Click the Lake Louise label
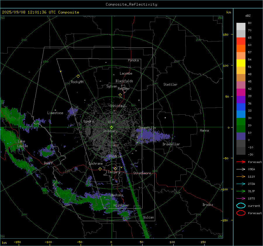Screen dimensions: 263x246 pyautogui.click(x=23, y=144)
